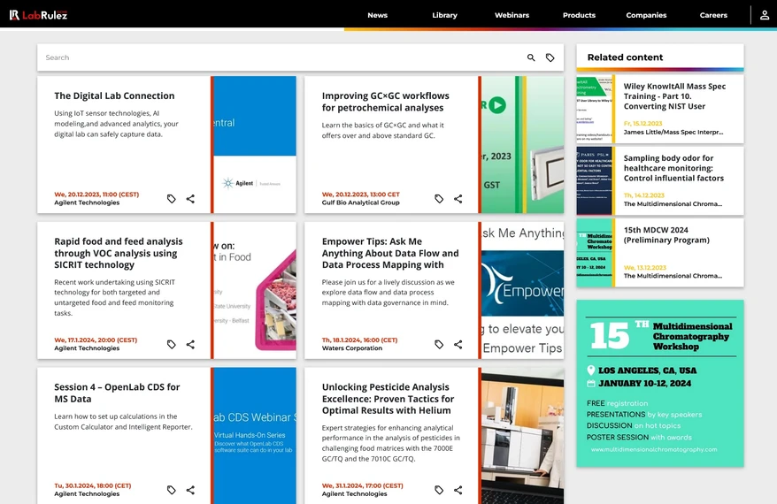Open the Library menu
The height and width of the screenshot is (504, 777).
click(444, 15)
